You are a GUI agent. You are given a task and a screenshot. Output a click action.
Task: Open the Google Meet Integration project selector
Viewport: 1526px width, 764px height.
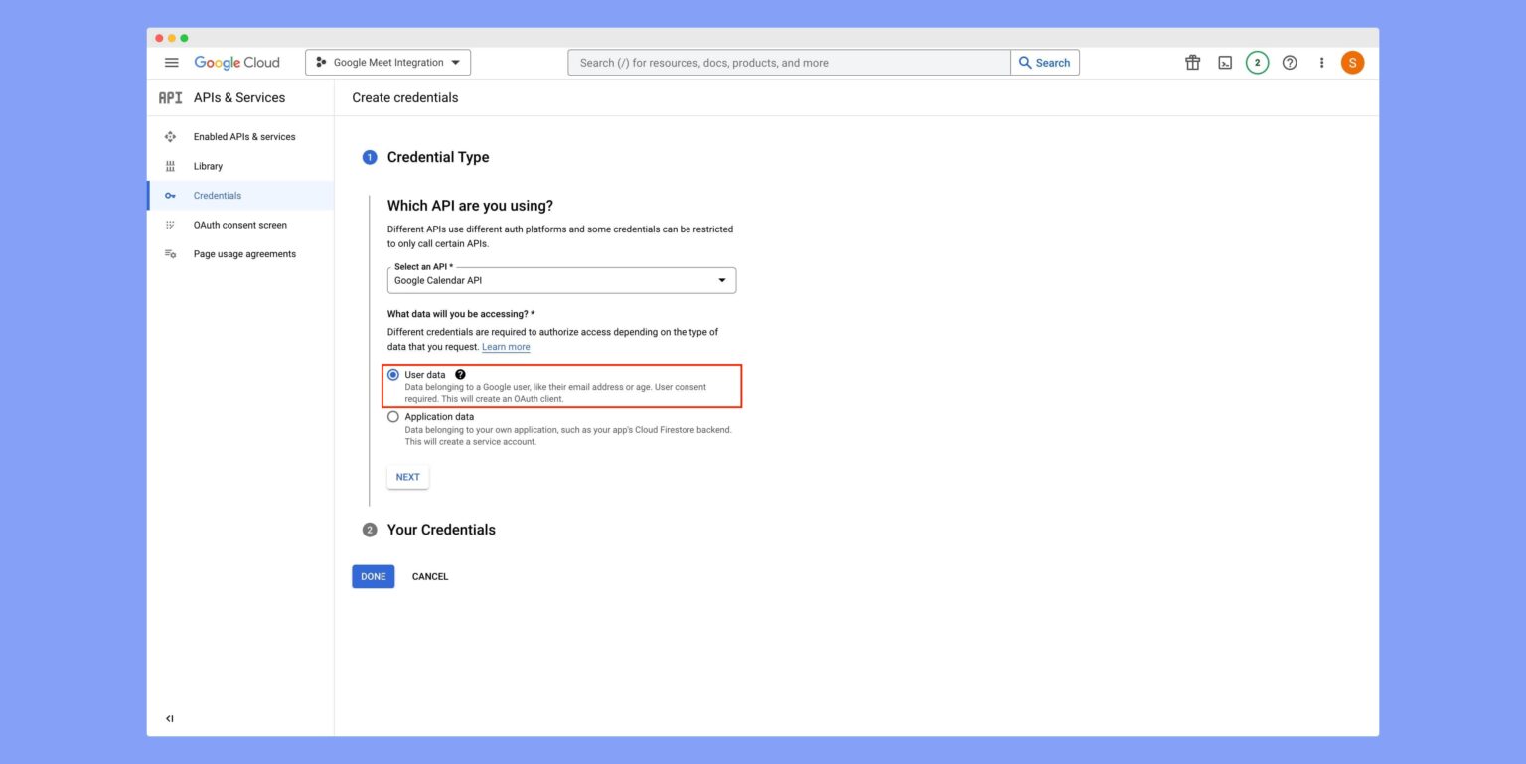(386, 62)
